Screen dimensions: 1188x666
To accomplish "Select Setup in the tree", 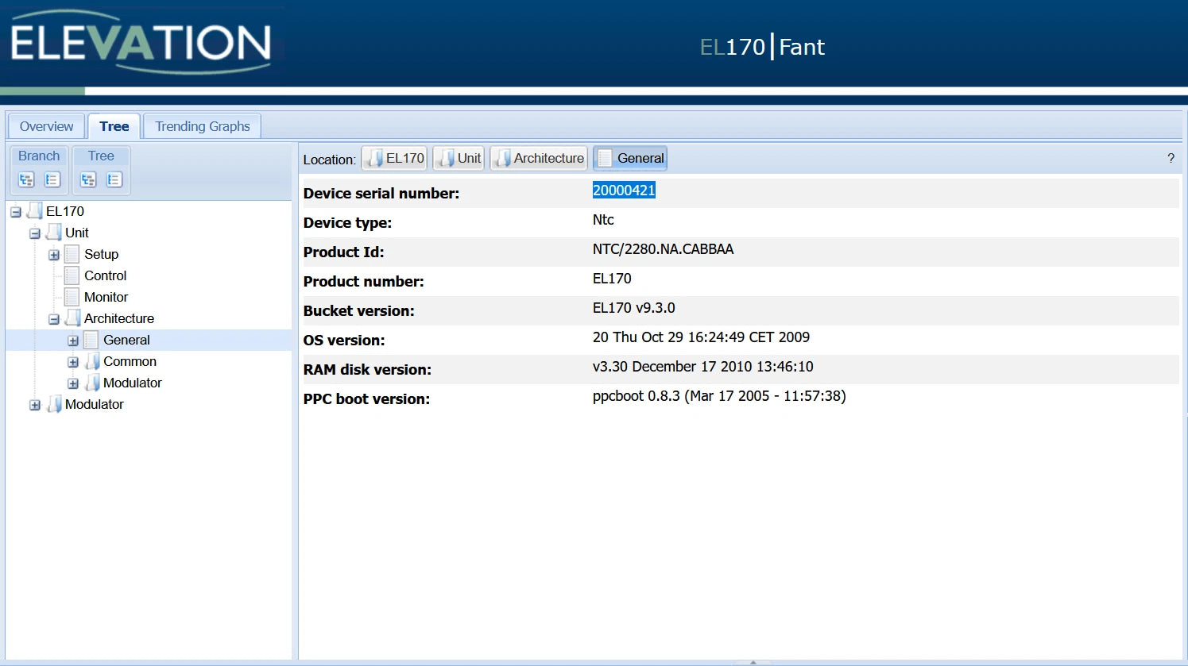I will pyautogui.click(x=102, y=254).
